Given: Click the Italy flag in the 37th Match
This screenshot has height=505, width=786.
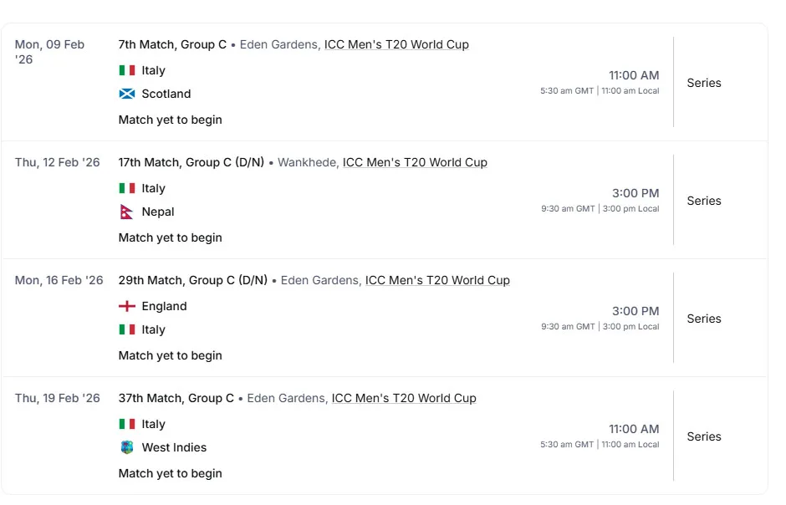Looking at the screenshot, I should click(x=126, y=425).
